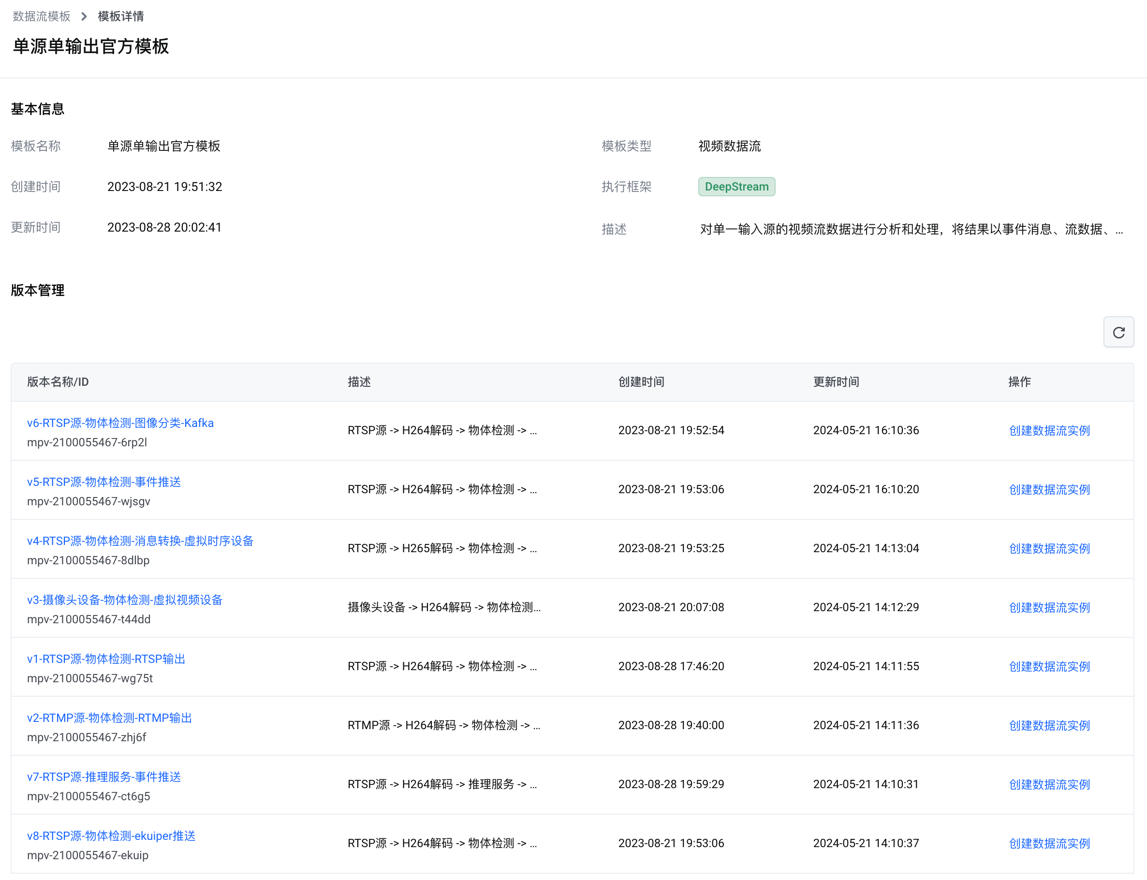The image size is (1147, 880).
Task: Click description 'RTMP源 -> H264解码 -> 物体检测'
Action: (x=444, y=725)
